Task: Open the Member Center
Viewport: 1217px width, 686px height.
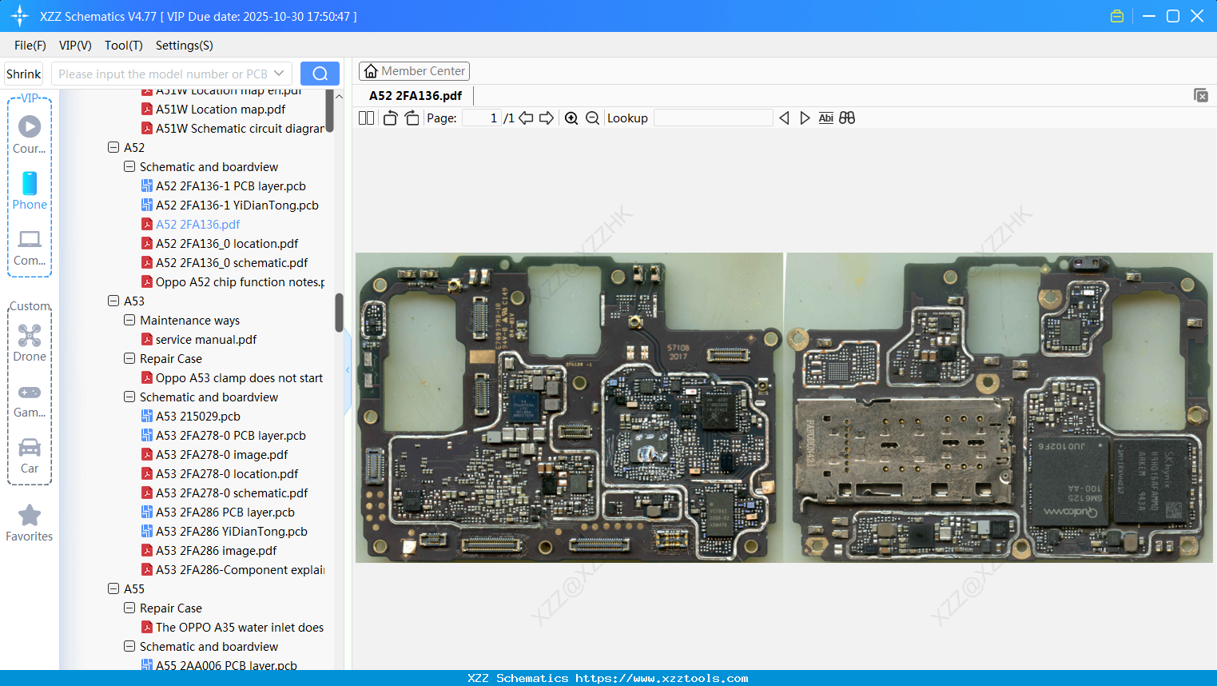Action: point(414,71)
